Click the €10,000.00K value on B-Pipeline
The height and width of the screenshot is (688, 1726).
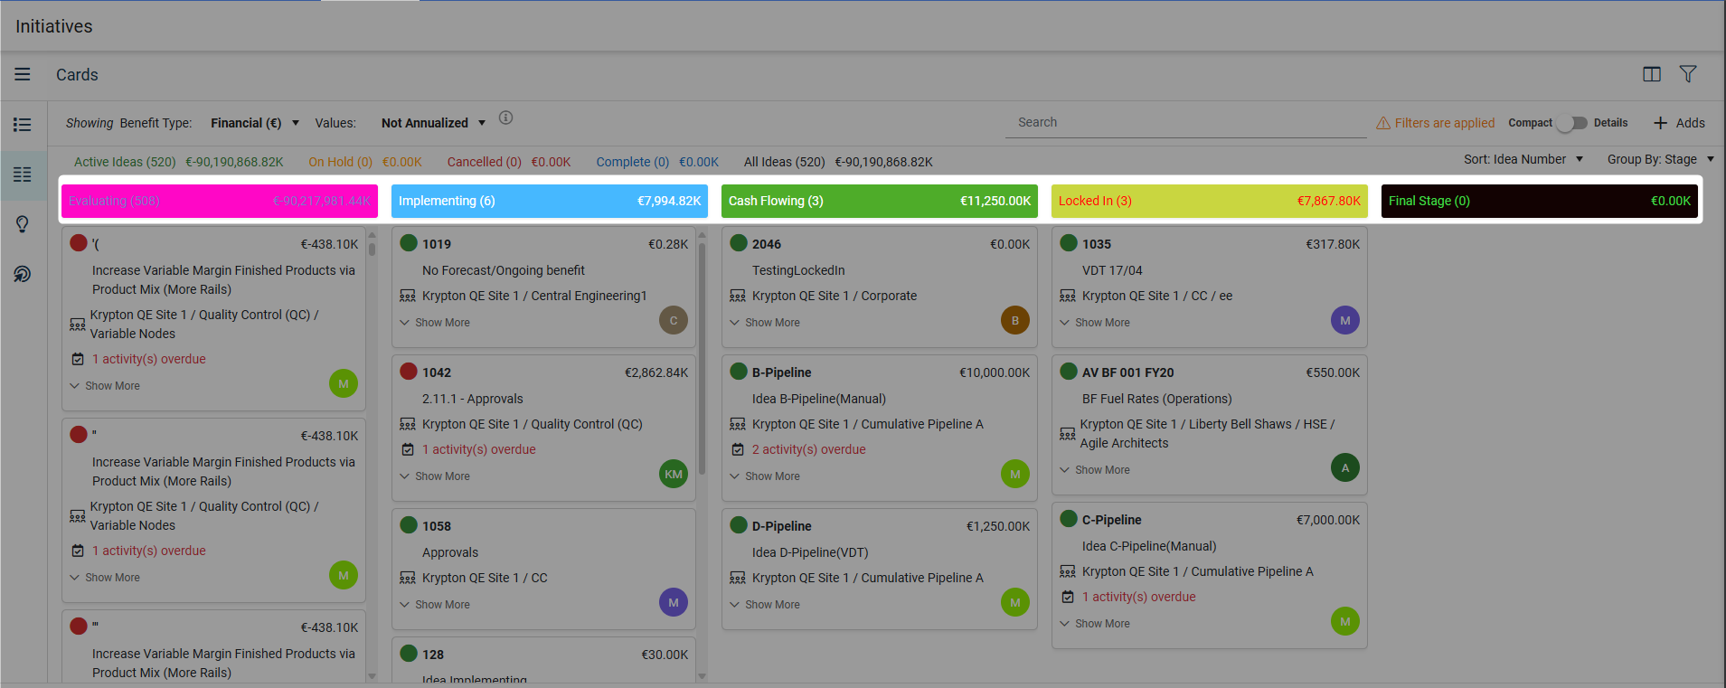(x=995, y=372)
